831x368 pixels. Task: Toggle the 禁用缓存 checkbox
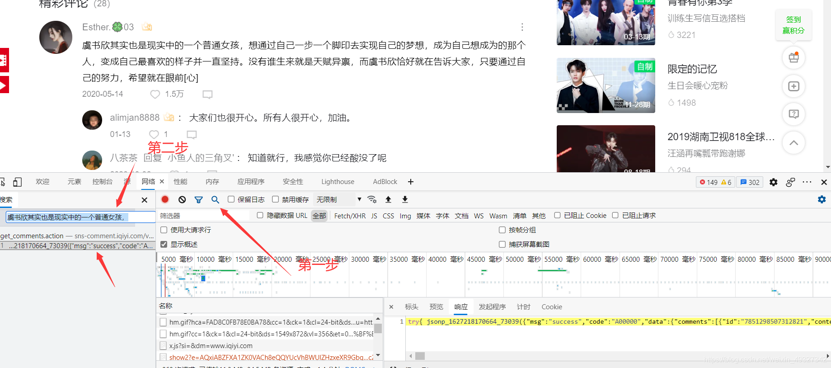(x=275, y=199)
